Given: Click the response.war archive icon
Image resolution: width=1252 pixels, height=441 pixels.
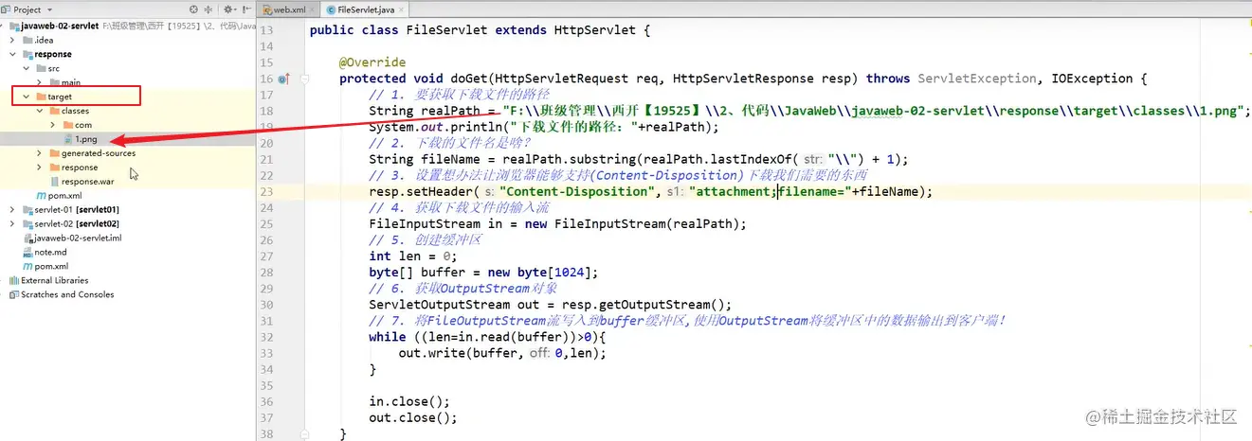Looking at the screenshot, I should pyautogui.click(x=53, y=181).
